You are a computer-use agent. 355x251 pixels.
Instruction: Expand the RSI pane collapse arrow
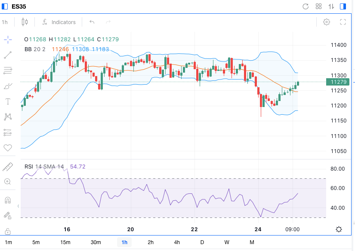[x=18, y=206]
